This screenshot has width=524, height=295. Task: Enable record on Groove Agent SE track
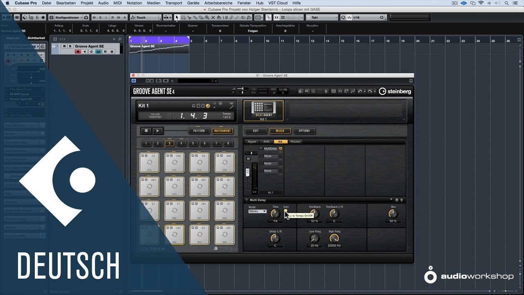tap(78, 52)
